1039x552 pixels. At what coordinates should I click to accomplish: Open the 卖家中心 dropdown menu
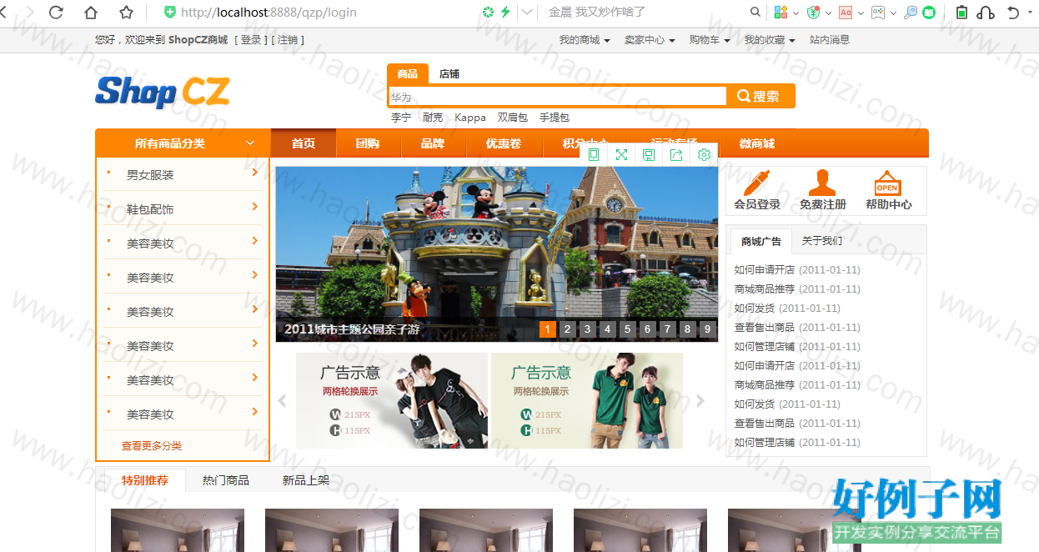(x=650, y=40)
